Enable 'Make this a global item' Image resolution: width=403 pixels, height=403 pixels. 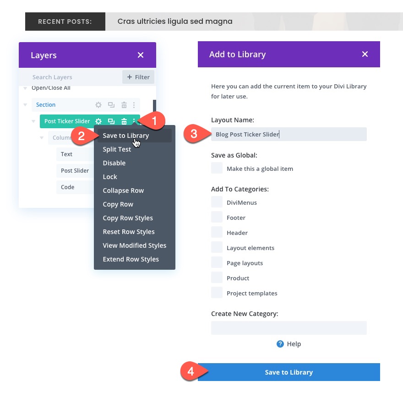[217, 168]
